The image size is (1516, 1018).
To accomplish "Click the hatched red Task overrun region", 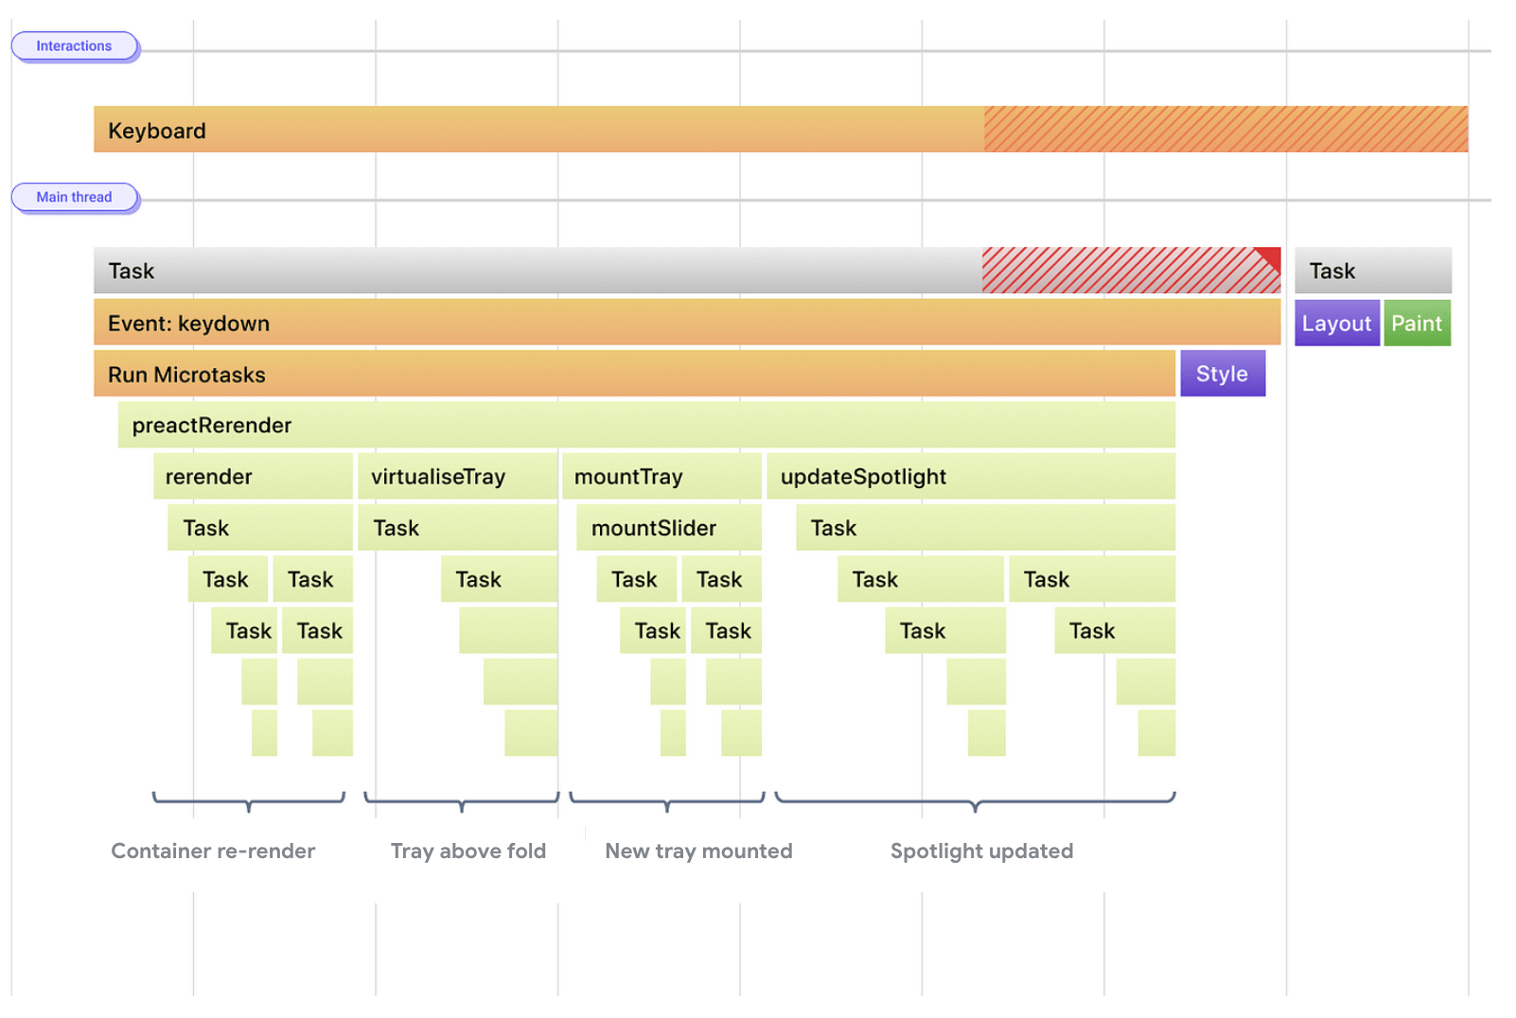I will click(x=1126, y=271).
